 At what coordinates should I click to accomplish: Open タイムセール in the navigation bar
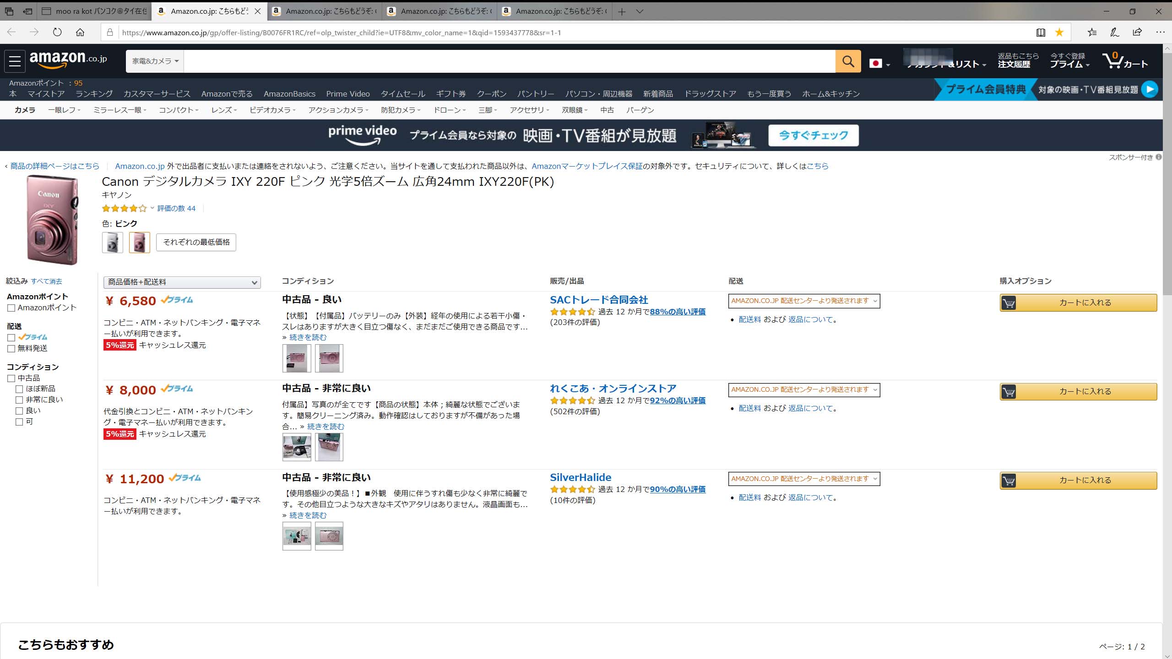pyautogui.click(x=403, y=94)
